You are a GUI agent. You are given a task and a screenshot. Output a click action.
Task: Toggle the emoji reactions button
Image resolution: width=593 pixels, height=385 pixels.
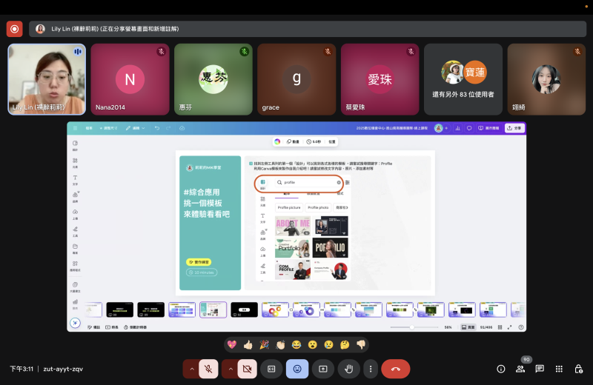point(297,369)
